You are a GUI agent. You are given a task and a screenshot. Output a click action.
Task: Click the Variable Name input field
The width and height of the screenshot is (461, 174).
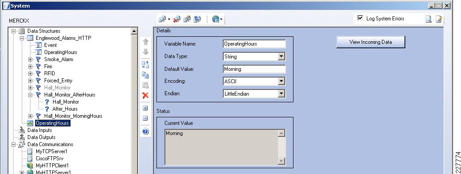coord(254,44)
